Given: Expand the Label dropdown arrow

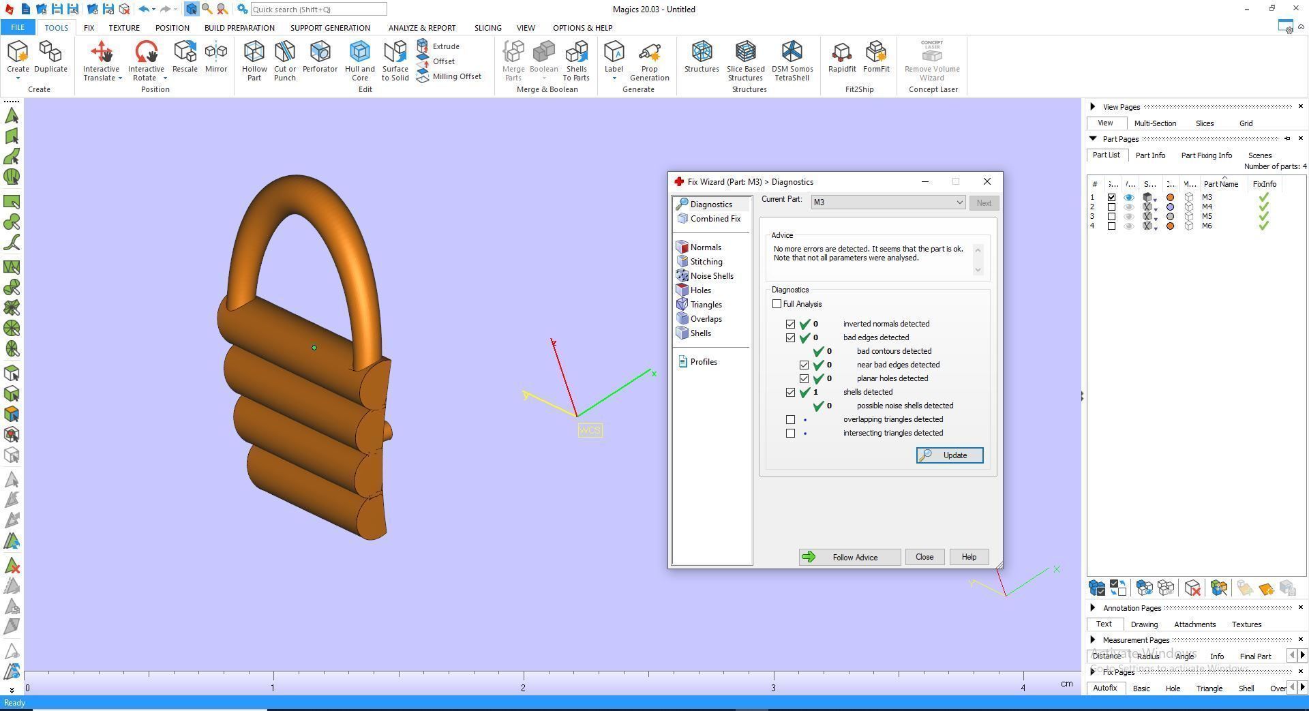Looking at the screenshot, I should tap(614, 78).
